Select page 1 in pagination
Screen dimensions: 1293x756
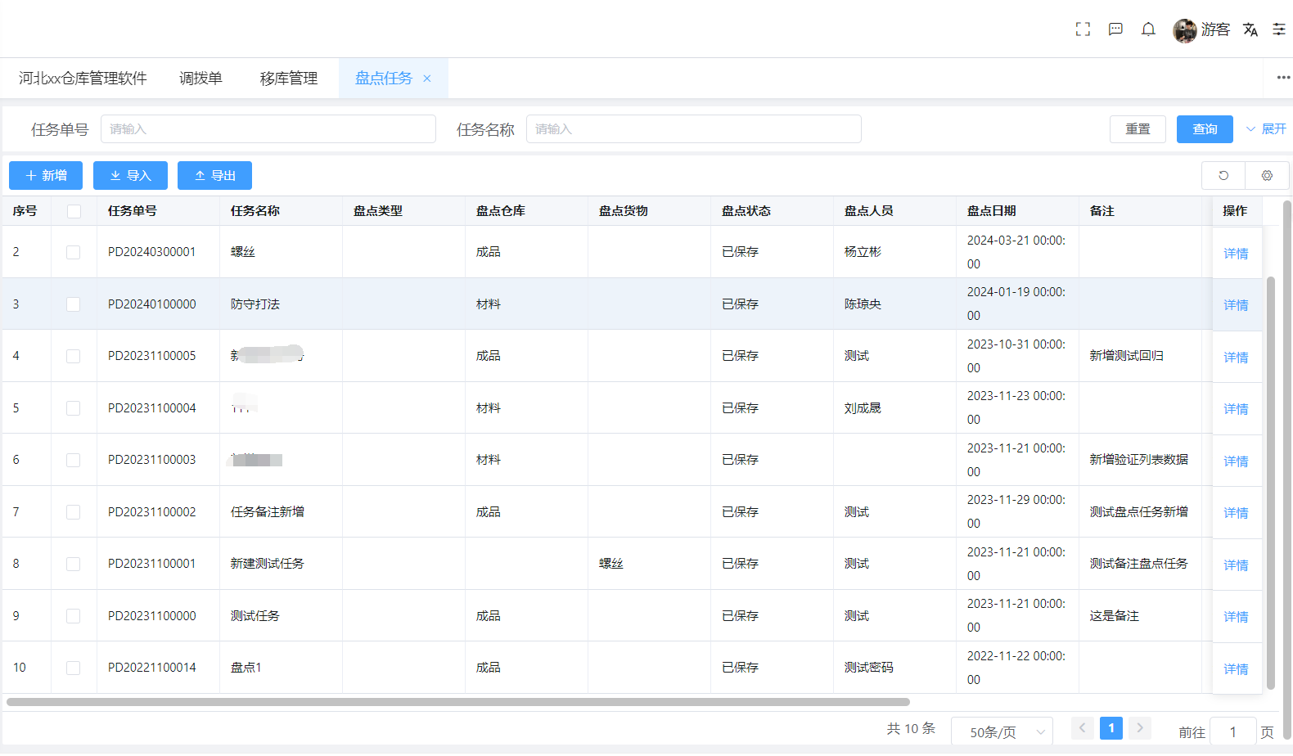click(1111, 727)
